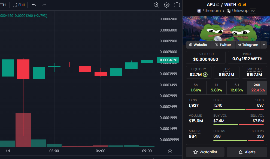Screen dimensions: 270x159
Task: Click the PRICE 1512 WETH box
Action: 247,57
